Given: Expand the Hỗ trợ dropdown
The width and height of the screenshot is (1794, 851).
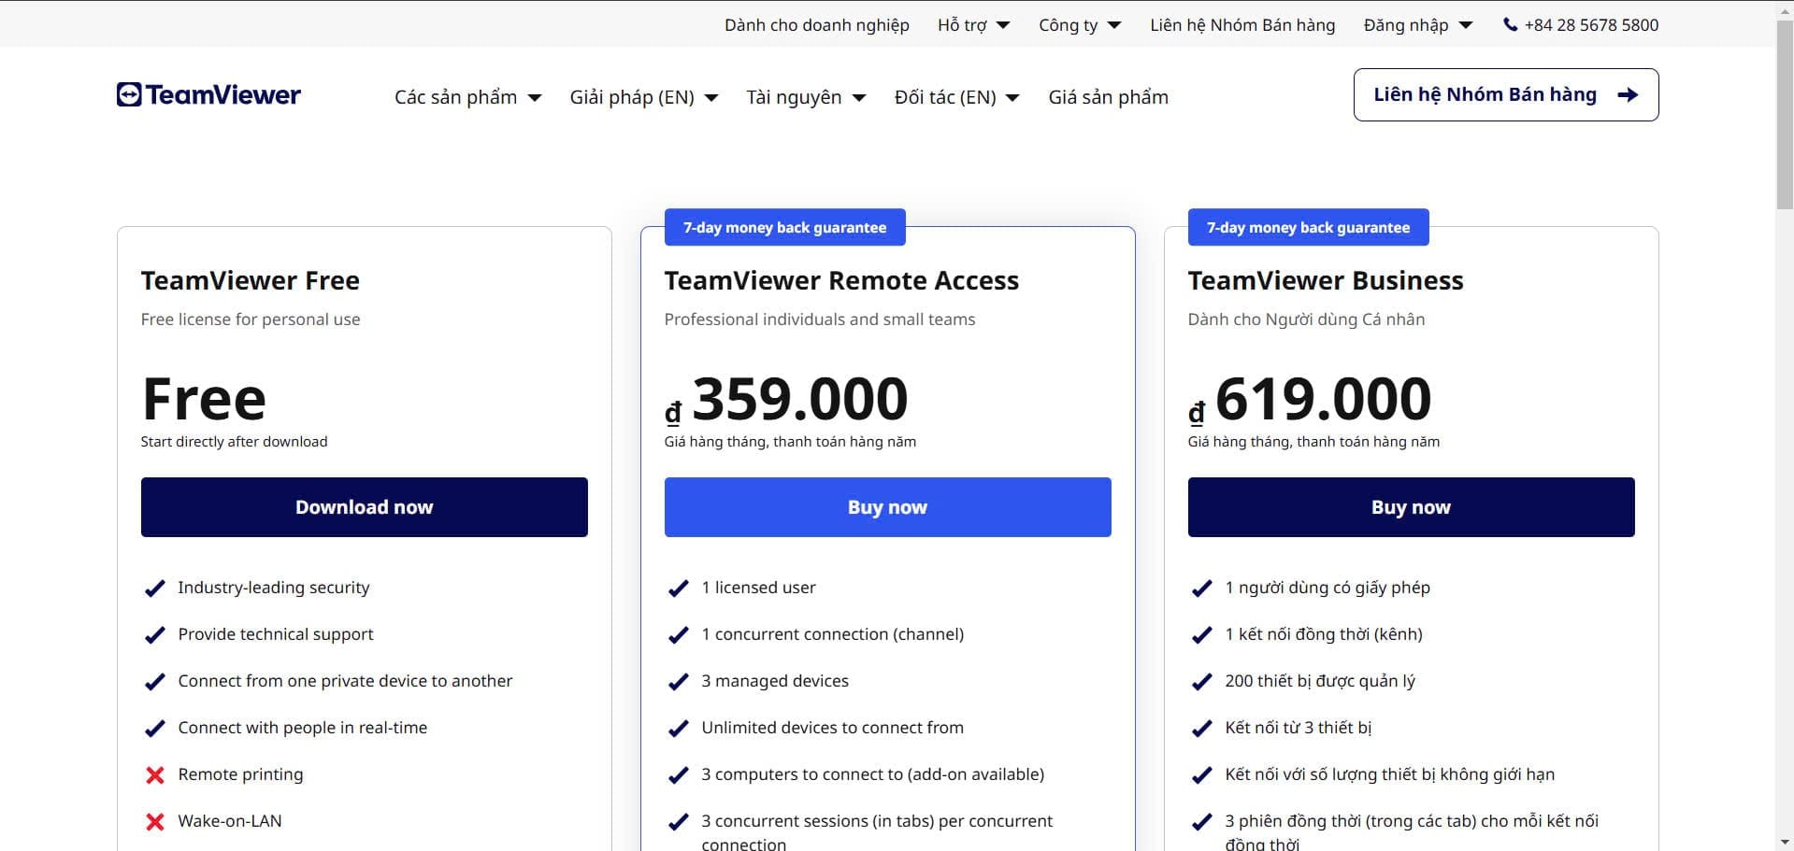Looking at the screenshot, I should (973, 25).
